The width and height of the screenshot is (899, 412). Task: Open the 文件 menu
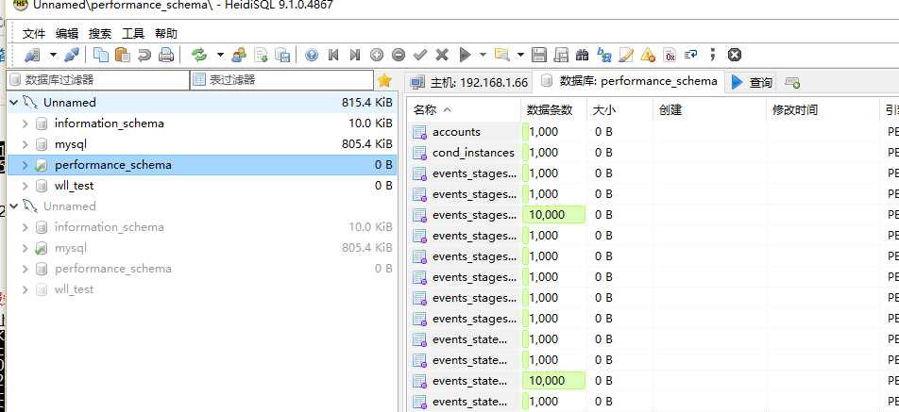tap(34, 33)
